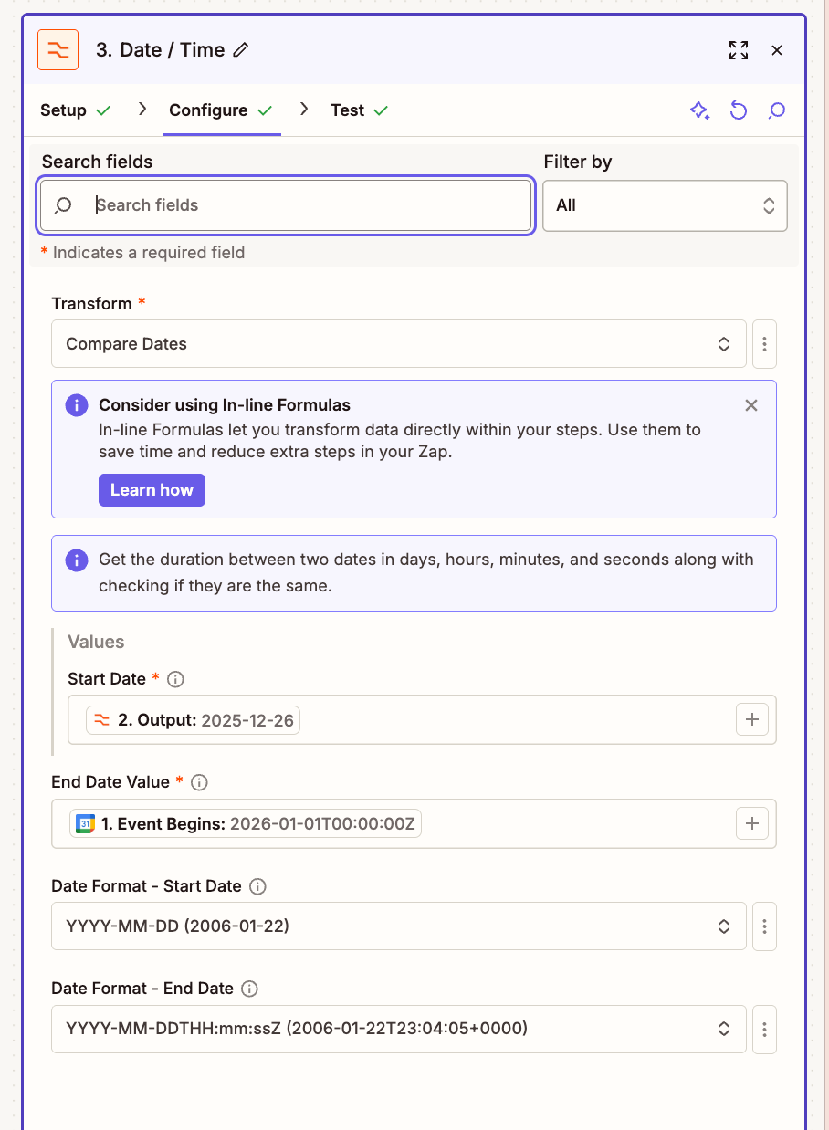This screenshot has width=829, height=1130.
Task: Open the Date Format - Start Date dropdown
Action: [x=398, y=926]
